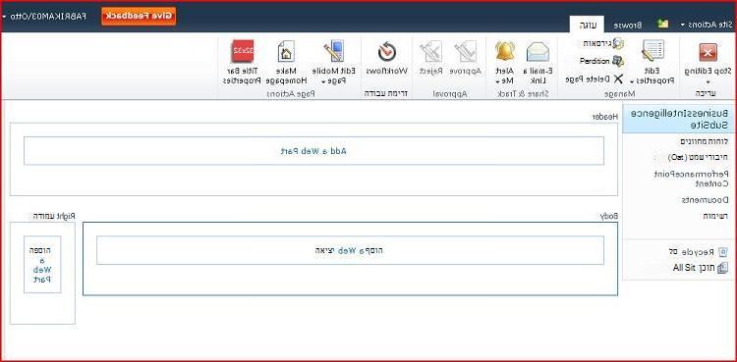The height and width of the screenshot is (362, 737).
Task: Click Delete Page with X icon
Action: click(x=595, y=78)
